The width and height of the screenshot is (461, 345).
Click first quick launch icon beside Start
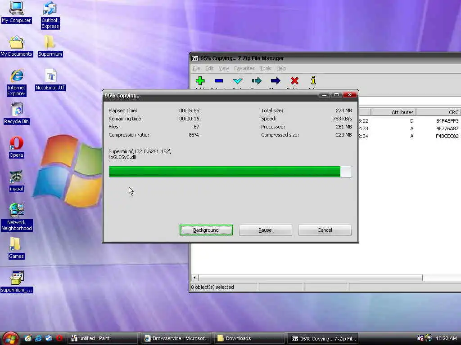(28, 338)
